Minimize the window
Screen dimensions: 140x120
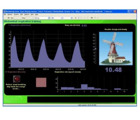129,11
